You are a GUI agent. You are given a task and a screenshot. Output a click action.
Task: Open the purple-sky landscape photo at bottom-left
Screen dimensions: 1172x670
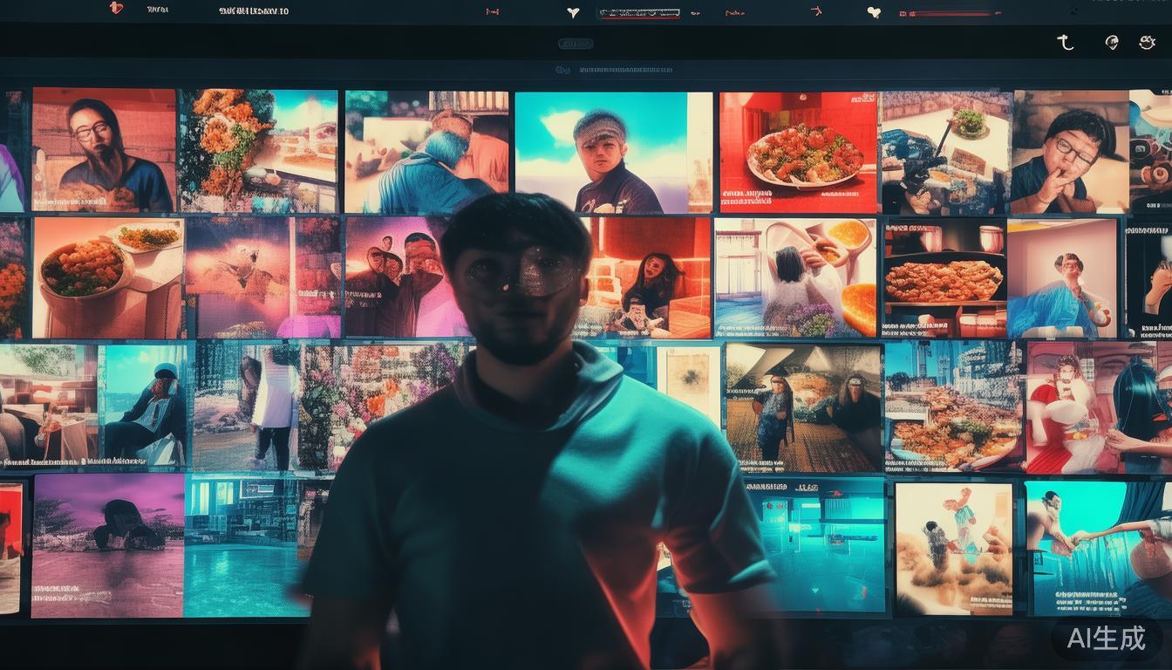click(108, 545)
